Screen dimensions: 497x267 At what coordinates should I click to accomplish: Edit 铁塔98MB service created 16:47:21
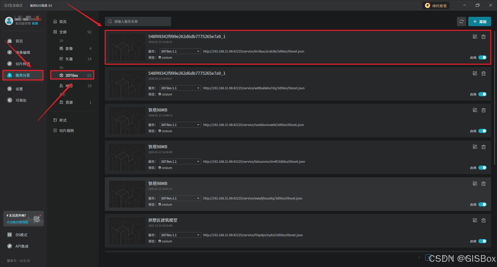475,183
